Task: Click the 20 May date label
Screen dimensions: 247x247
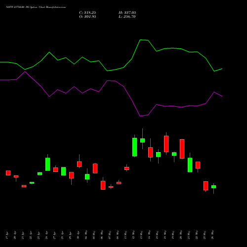Action: click(181, 235)
